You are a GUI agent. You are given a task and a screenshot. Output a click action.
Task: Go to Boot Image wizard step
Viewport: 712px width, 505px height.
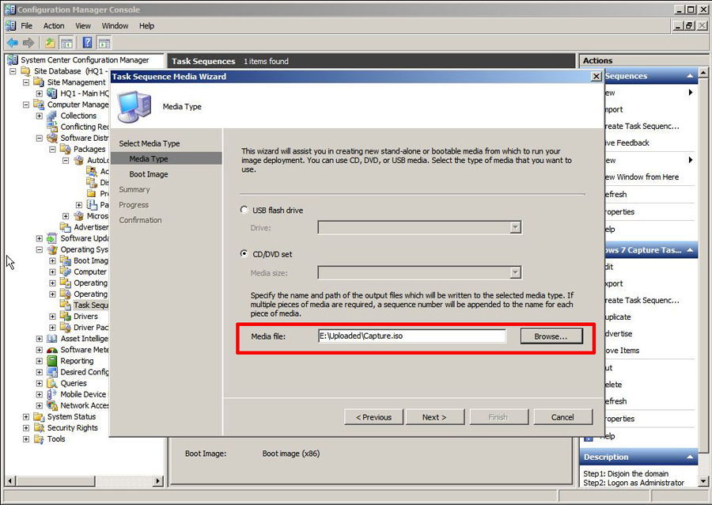(149, 174)
